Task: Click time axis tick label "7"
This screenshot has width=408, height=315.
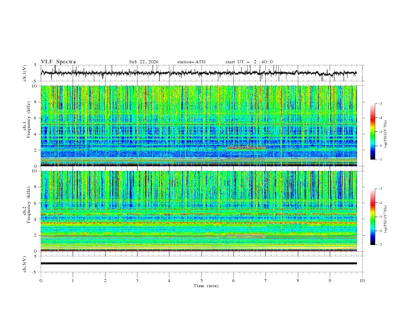Action: (x=266, y=281)
